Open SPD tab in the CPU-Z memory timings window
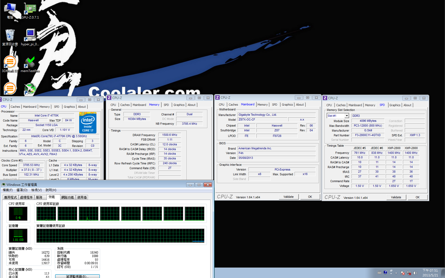 coord(166,105)
